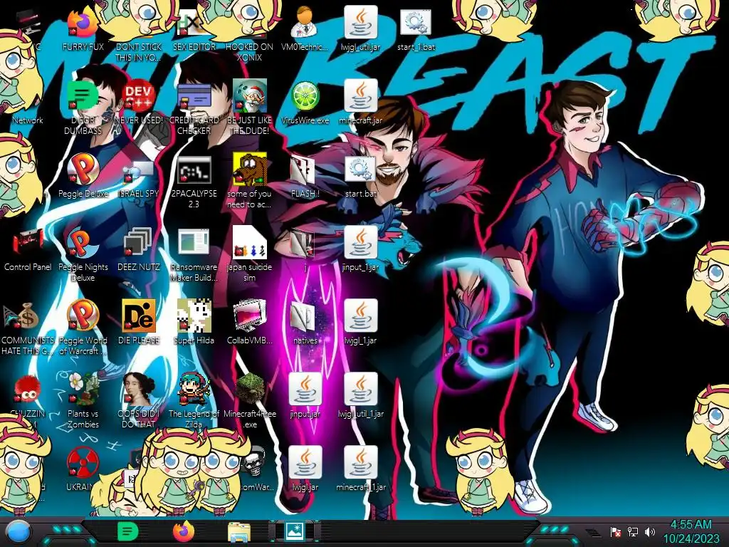Viewport: 729px width, 547px height.
Task: Open the COMMUNISTS HATE THIS G... icon
Action: [21, 316]
